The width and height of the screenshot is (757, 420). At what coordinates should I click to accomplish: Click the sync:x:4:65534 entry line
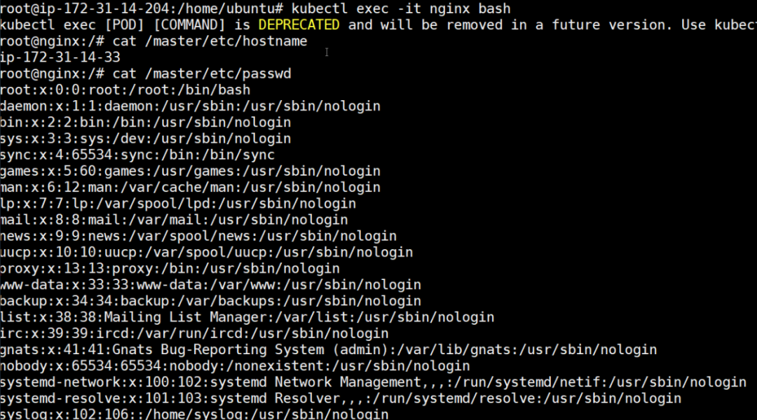click(x=137, y=155)
